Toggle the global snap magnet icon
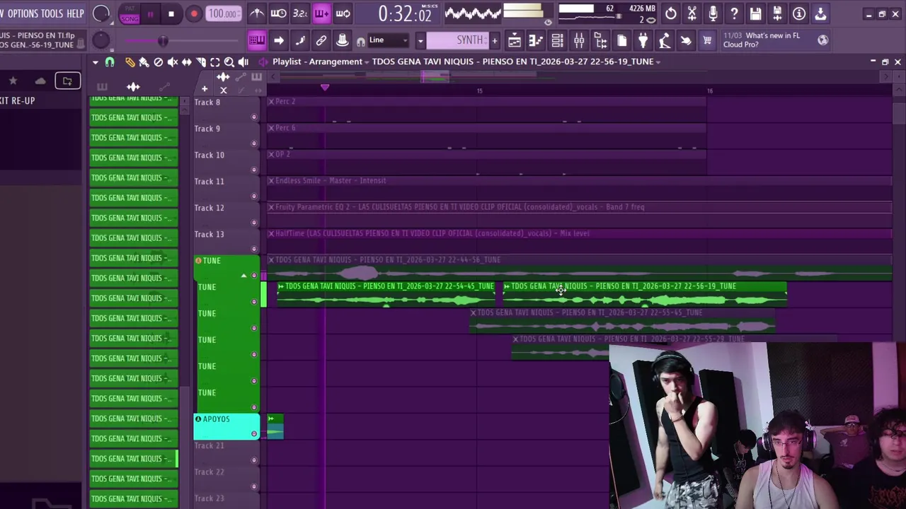This screenshot has height=509, width=906. pyautogui.click(x=361, y=41)
